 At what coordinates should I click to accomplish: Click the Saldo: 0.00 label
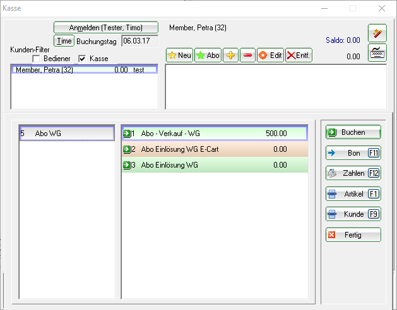click(x=343, y=40)
